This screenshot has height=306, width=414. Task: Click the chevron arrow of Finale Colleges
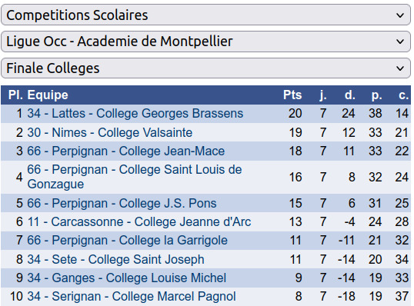pyautogui.click(x=400, y=68)
